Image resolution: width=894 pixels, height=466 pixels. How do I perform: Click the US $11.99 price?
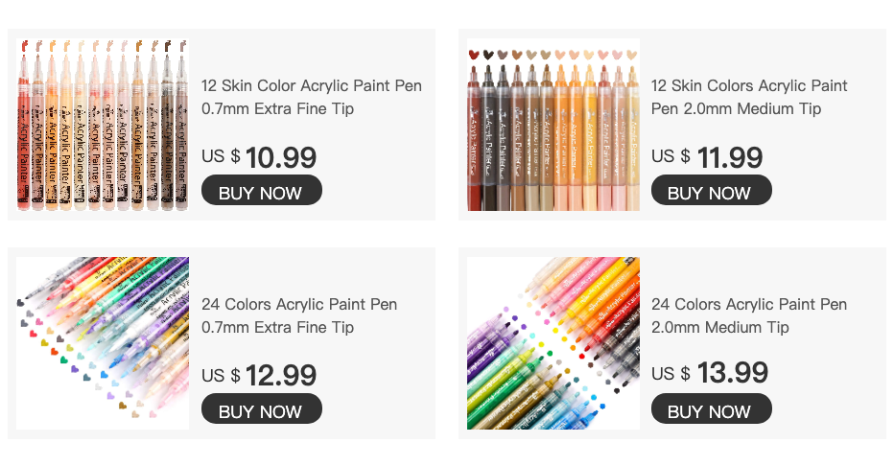[x=707, y=157]
